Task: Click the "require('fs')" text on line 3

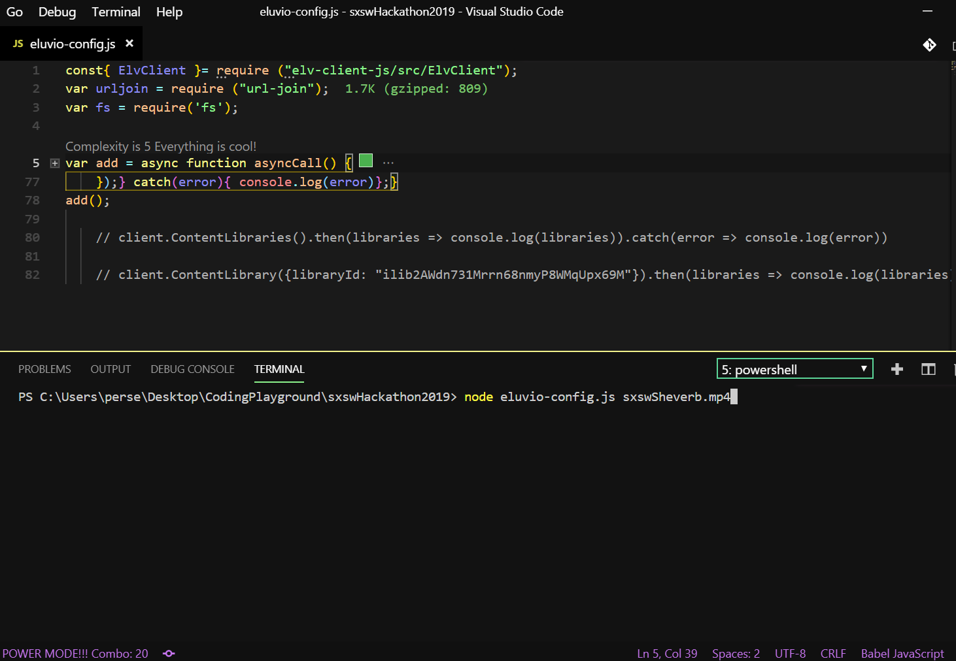Action: click(182, 108)
